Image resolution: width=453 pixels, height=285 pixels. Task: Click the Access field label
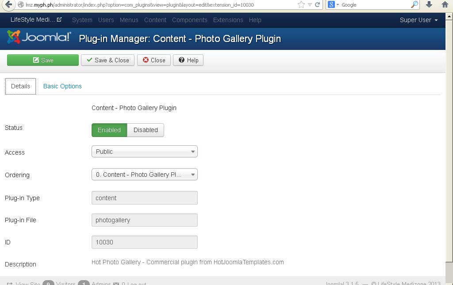(15, 152)
